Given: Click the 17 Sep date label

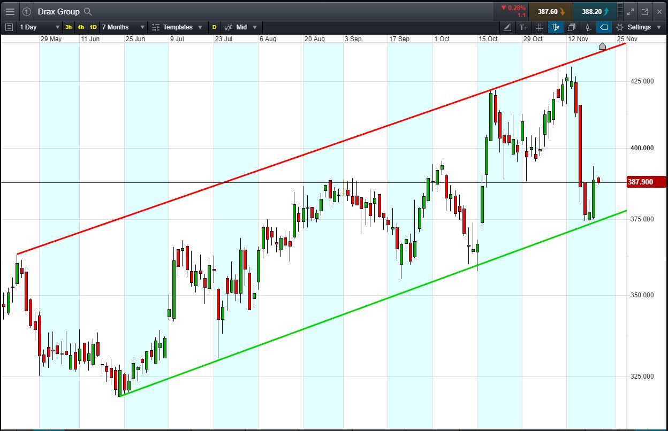Looking at the screenshot, I should [x=399, y=39].
